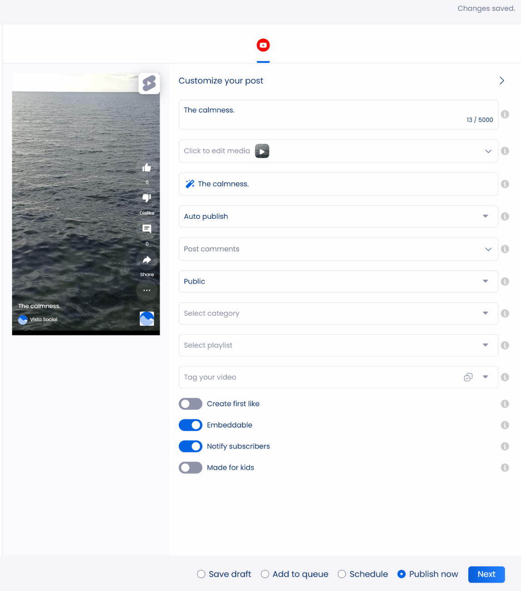The image size is (521, 591).
Task: Click the share arrow icon in preview
Action: click(147, 260)
